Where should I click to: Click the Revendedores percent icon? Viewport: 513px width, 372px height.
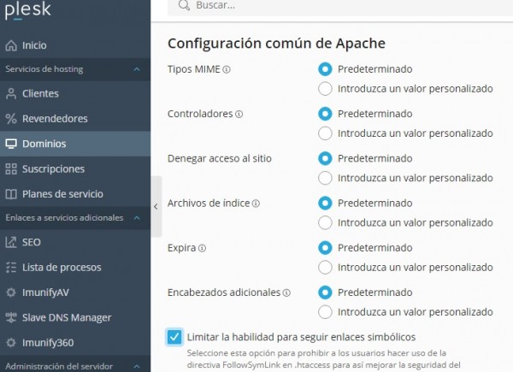[x=11, y=118]
